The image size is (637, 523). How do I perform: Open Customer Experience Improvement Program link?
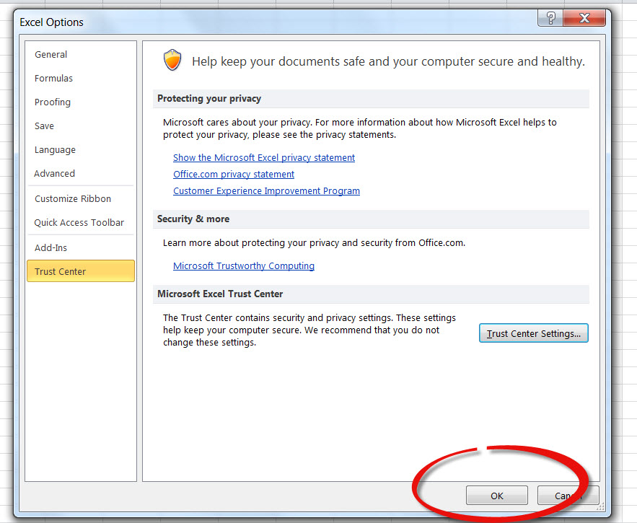coord(266,191)
